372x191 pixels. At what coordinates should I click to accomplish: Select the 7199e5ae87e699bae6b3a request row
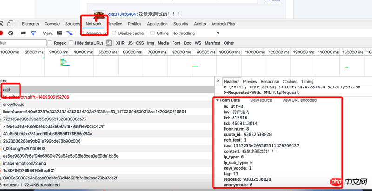coord(107,126)
